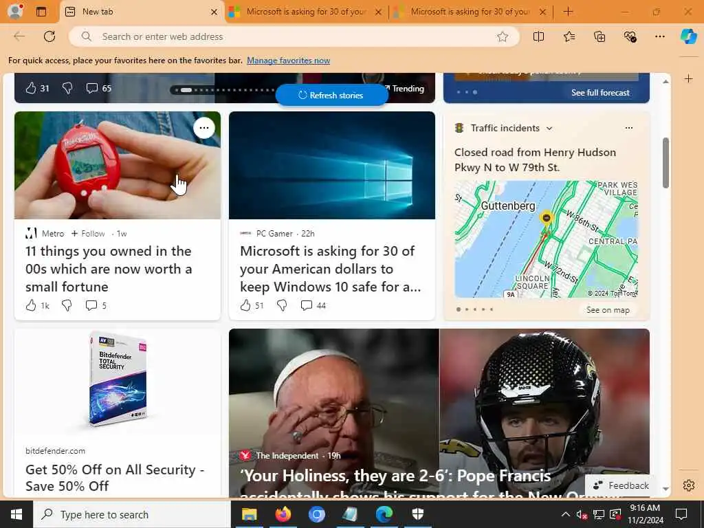Open the split screen icon
Image resolution: width=704 pixels, height=528 pixels.
pos(538,37)
